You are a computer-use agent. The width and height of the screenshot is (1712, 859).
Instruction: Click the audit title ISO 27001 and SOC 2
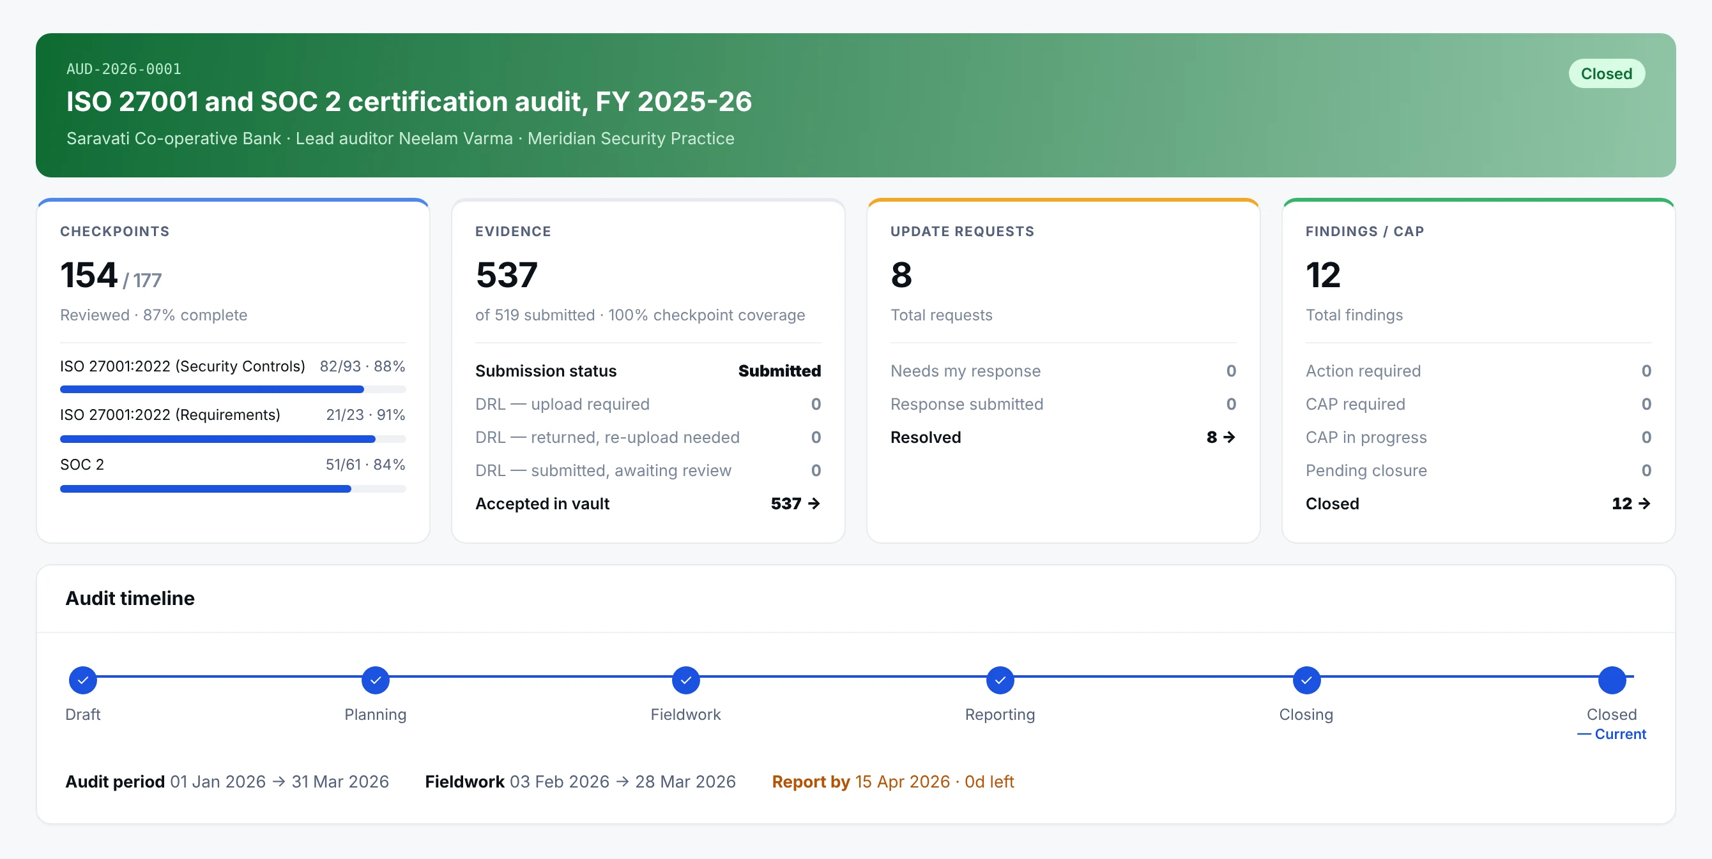point(409,101)
